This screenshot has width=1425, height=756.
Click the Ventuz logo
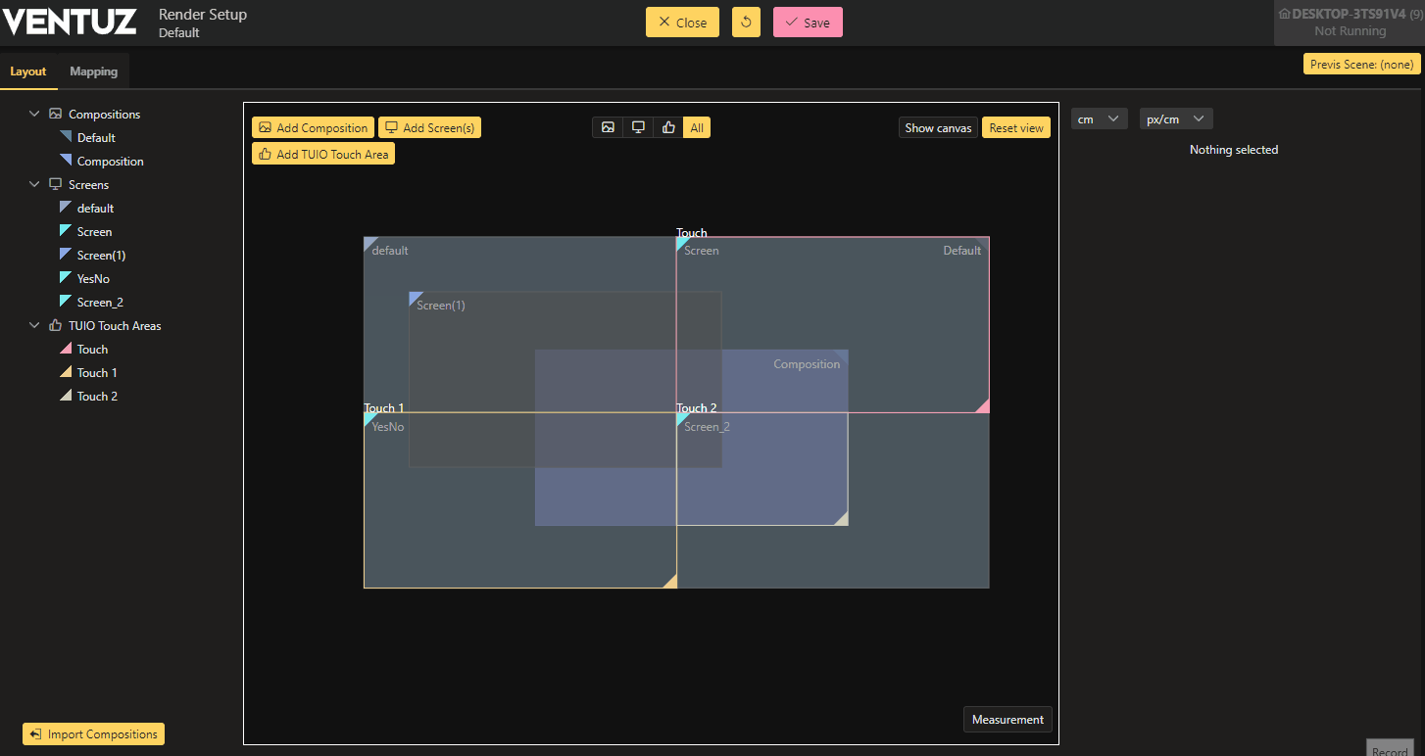click(x=70, y=21)
